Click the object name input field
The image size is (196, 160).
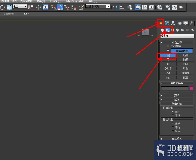[x=175, y=88]
